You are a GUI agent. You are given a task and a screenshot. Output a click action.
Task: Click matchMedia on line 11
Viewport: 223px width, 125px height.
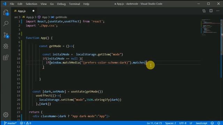71,62
